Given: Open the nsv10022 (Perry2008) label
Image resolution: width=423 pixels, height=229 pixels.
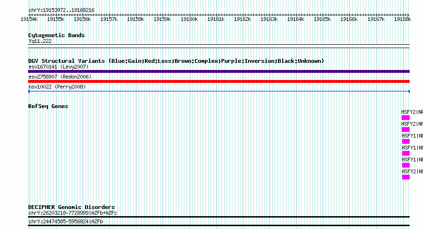Looking at the screenshot, I should [x=57, y=87].
